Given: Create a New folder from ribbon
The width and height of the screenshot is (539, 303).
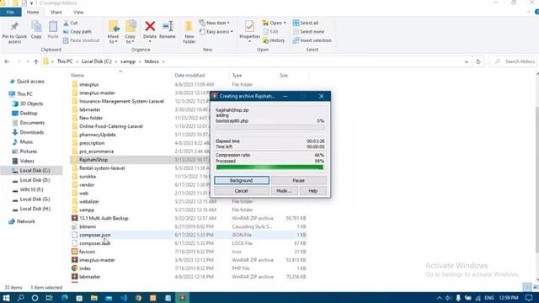Looking at the screenshot, I should (189, 32).
